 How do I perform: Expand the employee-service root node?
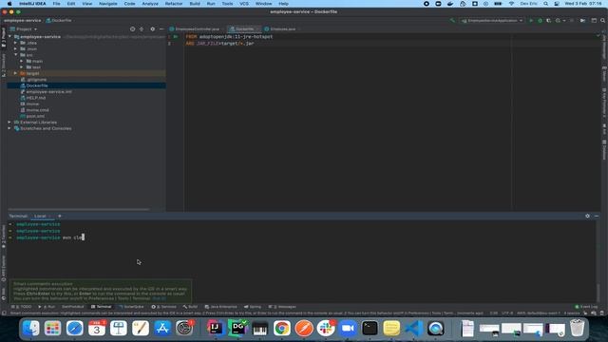(x=10, y=37)
